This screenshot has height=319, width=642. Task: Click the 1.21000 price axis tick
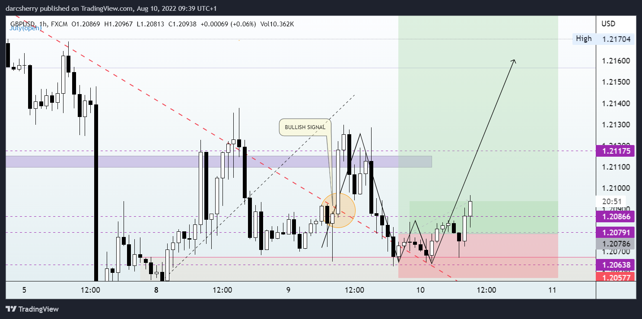[x=615, y=188]
